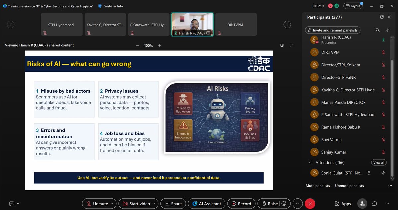398x210 pixels.
Task: Click Unmute panelists
Action: (x=349, y=186)
